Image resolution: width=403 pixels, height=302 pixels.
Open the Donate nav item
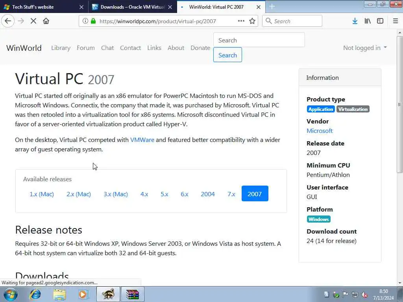[200, 48]
